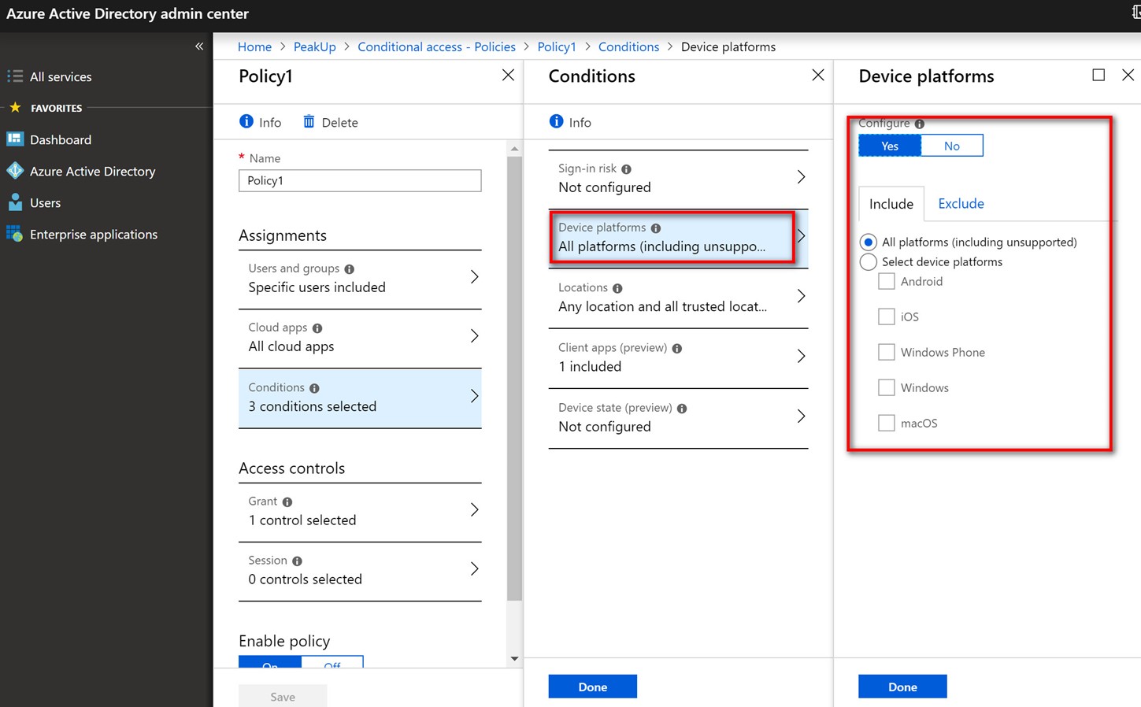Click the Delete trash icon
1141x707 pixels.
(x=309, y=121)
